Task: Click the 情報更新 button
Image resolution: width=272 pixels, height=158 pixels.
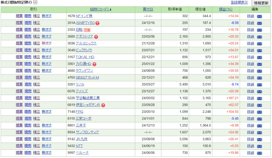Action: [x=261, y=3]
